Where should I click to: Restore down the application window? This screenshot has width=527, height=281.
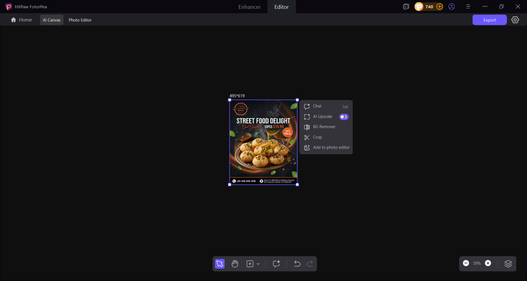tap(501, 7)
